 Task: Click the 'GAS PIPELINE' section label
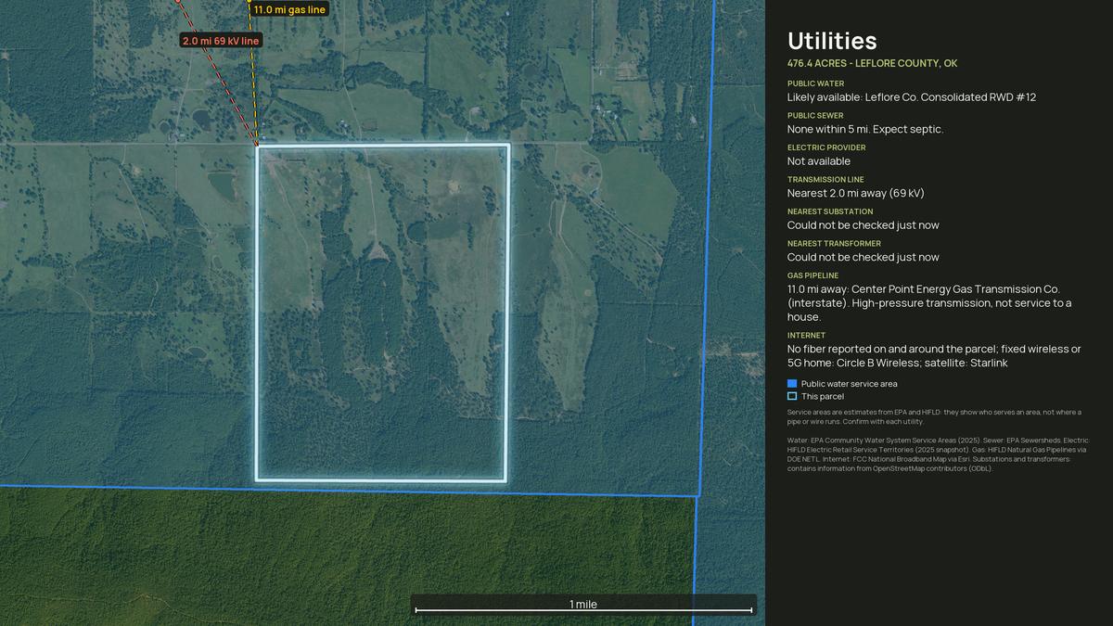coord(812,275)
